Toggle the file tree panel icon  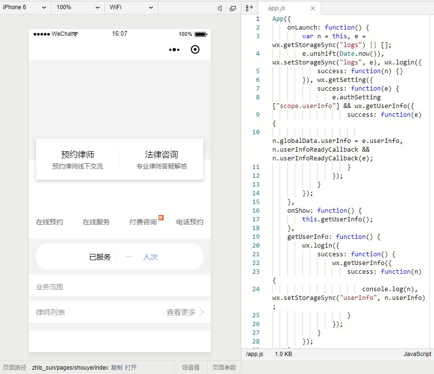[x=249, y=8]
